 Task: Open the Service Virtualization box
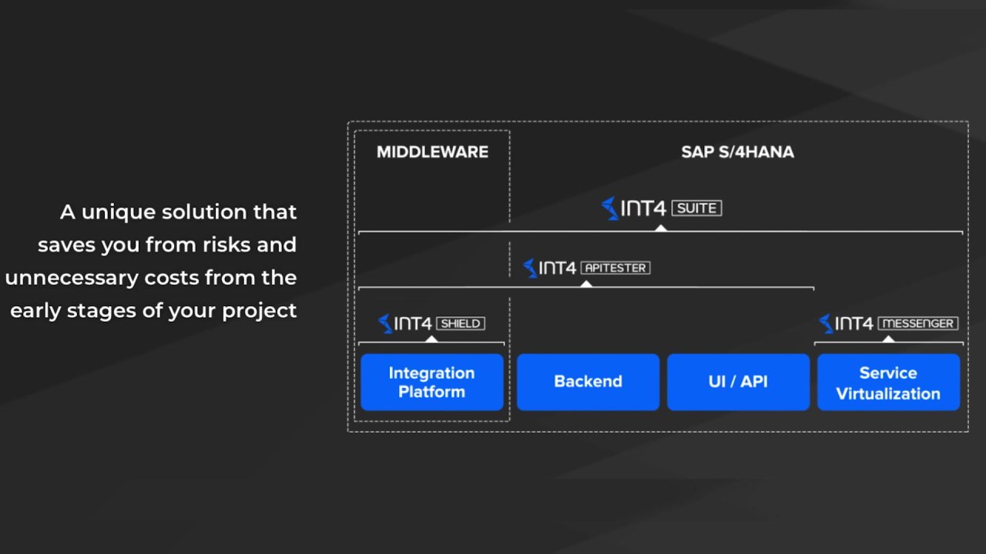click(888, 382)
